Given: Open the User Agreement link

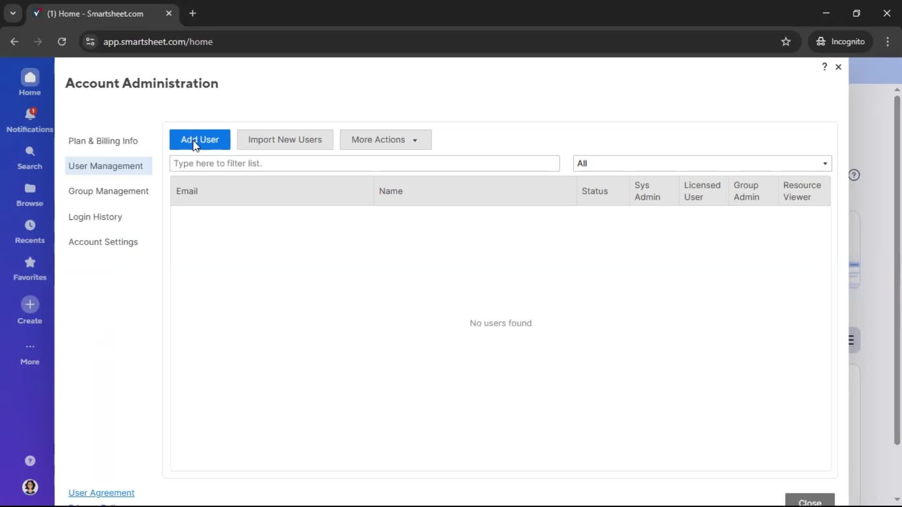Looking at the screenshot, I should (101, 493).
